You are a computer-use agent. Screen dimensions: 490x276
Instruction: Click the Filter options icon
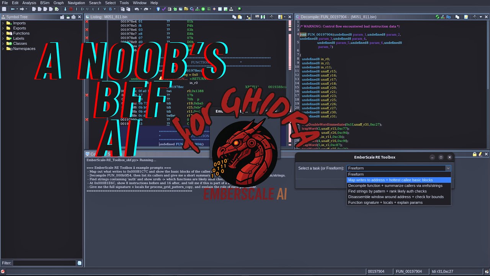tap(80, 263)
